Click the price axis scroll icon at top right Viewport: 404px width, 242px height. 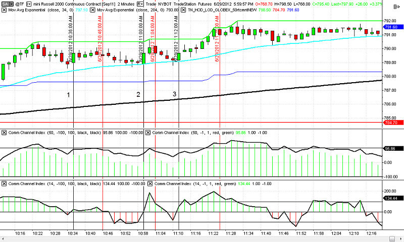(397, 7)
